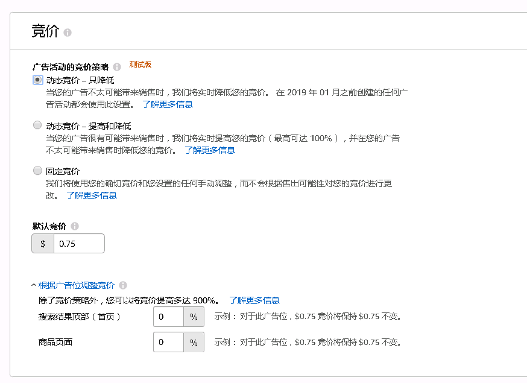The image size is (527, 383).
Task: Click the 商品页面 percentage input
Action: [168, 342]
